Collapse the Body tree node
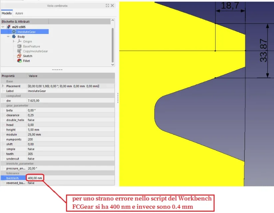This screenshot has width=274, height=213. coord(8,37)
